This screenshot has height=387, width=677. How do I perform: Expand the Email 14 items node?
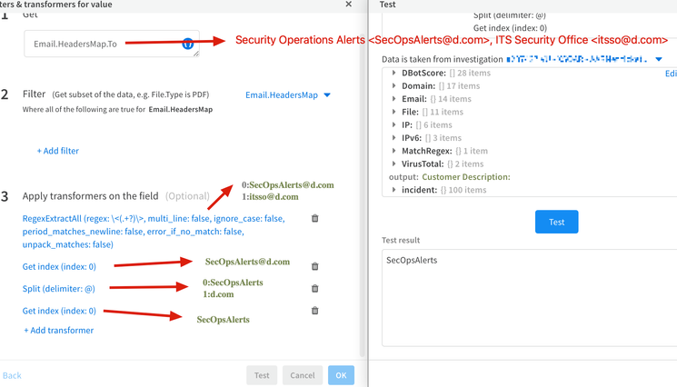tap(393, 99)
